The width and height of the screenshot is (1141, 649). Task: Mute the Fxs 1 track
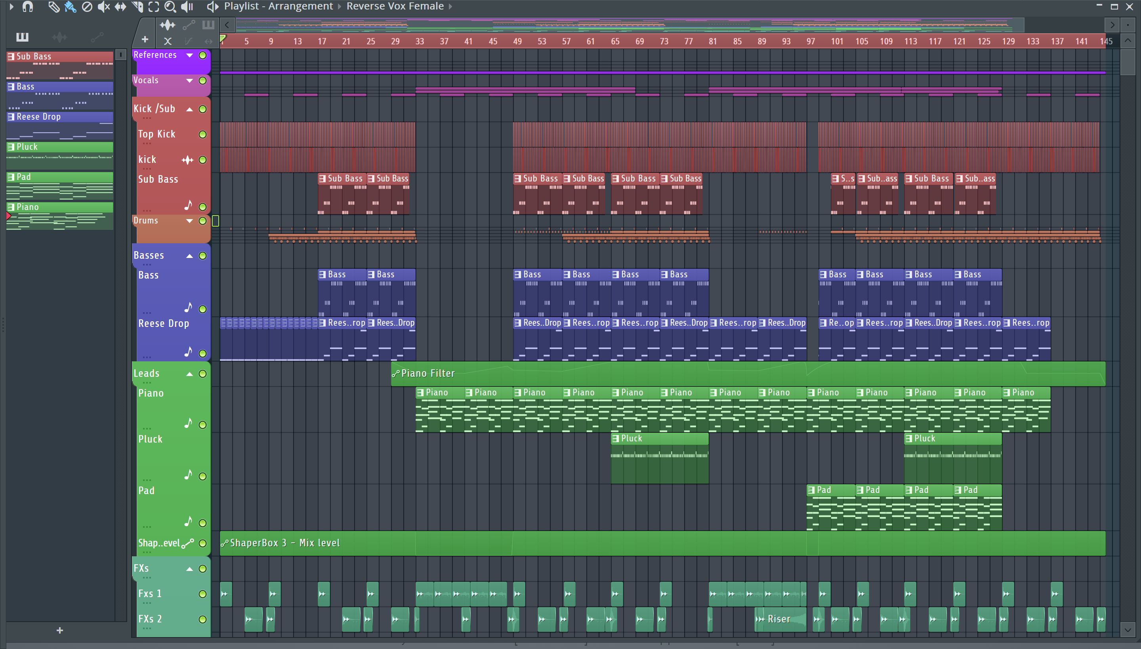pyautogui.click(x=203, y=594)
